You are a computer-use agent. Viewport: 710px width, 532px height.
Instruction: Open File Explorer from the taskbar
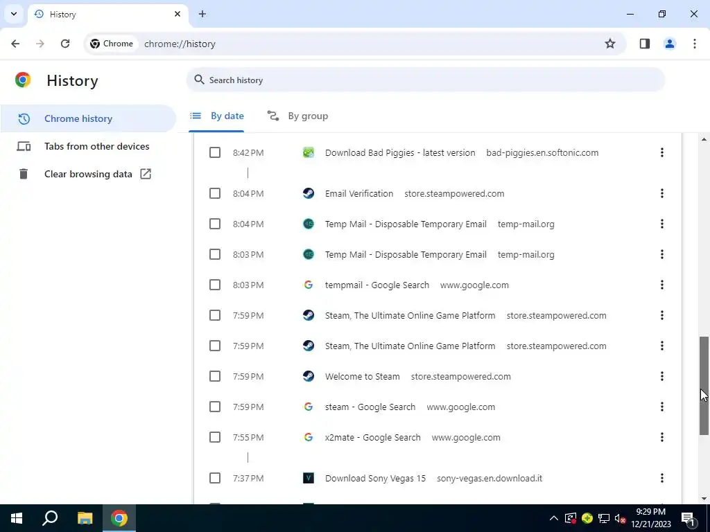point(85,518)
